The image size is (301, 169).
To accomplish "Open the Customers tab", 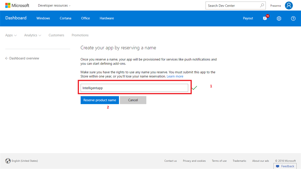I will 56,35.
